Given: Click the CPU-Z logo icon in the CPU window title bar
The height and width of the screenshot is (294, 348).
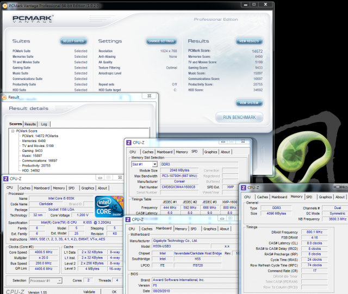Looking at the screenshot, I should coord(6,179).
